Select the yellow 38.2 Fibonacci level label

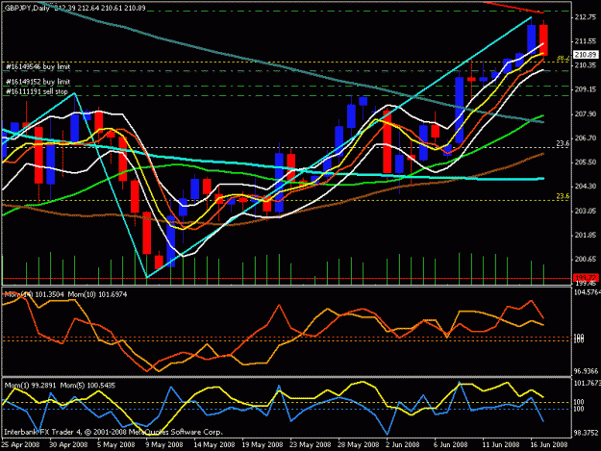(x=563, y=59)
